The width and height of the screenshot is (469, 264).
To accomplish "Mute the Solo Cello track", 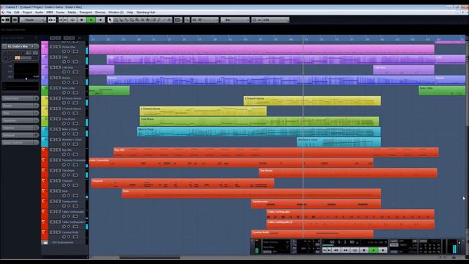I will coord(52,88).
